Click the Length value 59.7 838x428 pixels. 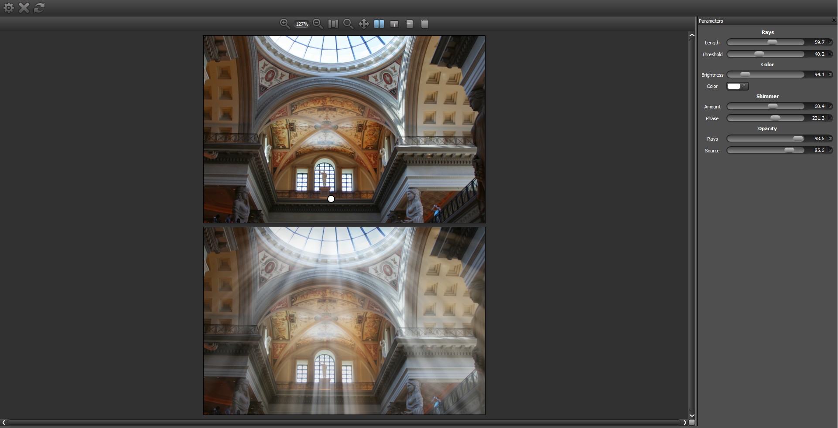pyautogui.click(x=819, y=42)
